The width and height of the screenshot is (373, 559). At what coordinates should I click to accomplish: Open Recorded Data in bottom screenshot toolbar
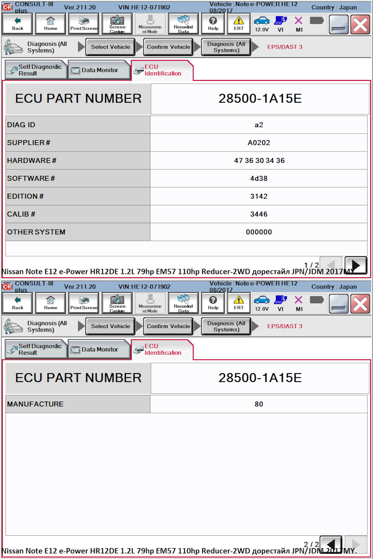183,303
